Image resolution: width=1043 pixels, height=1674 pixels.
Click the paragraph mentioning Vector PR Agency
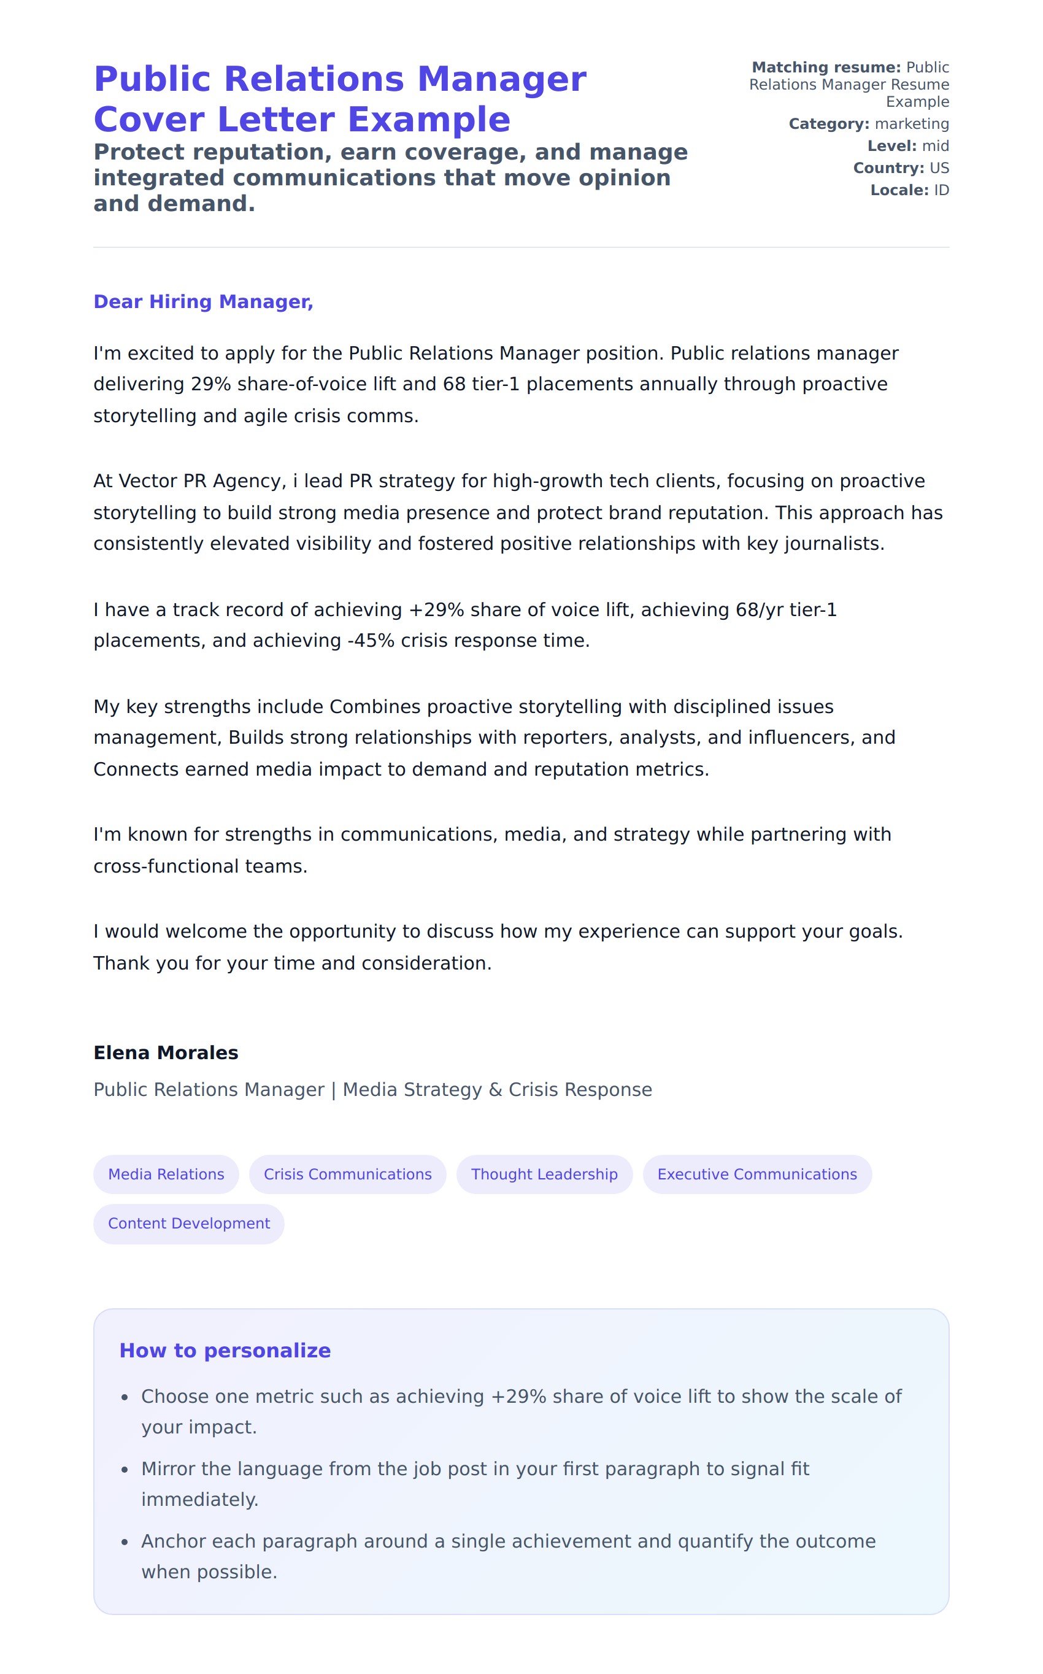tap(517, 512)
